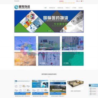The height and width of the screenshot is (98, 98).
Task: Open the leftmost case with product grid
Action: [22, 88]
